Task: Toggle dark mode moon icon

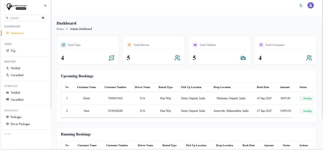Action: click(301, 6)
